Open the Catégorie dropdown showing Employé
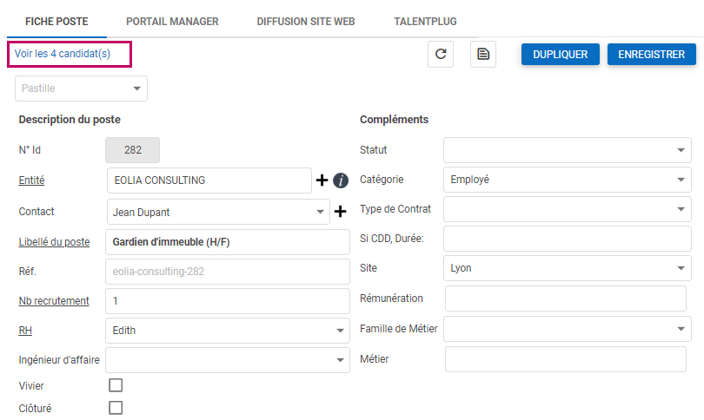Viewport: 704px width, 420px height. click(x=567, y=180)
